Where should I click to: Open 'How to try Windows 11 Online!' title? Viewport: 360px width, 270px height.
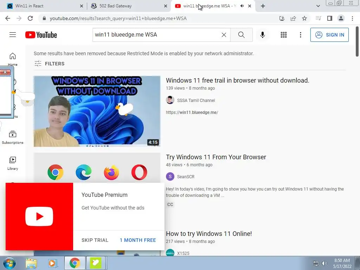click(x=209, y=234)
